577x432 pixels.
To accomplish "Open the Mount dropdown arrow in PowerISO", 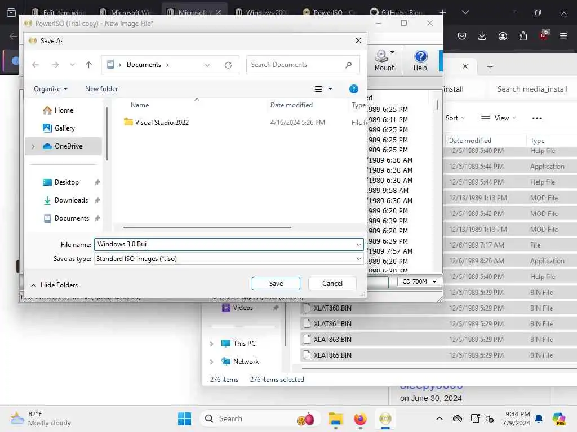I will pyautogui.click(x=393, y=52).
